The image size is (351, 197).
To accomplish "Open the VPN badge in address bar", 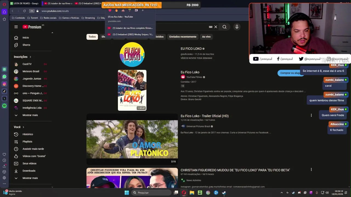I will (32, 11).
